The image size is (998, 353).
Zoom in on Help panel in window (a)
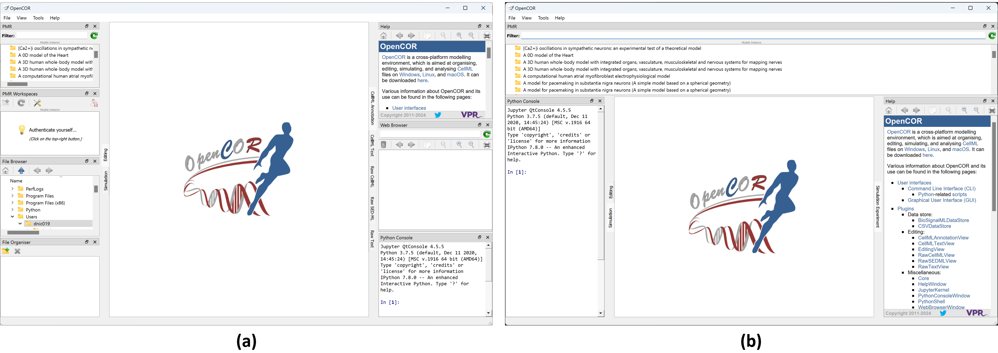click(x=459, y=36)
